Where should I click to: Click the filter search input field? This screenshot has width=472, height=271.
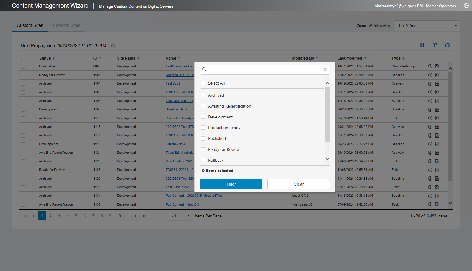265,70
